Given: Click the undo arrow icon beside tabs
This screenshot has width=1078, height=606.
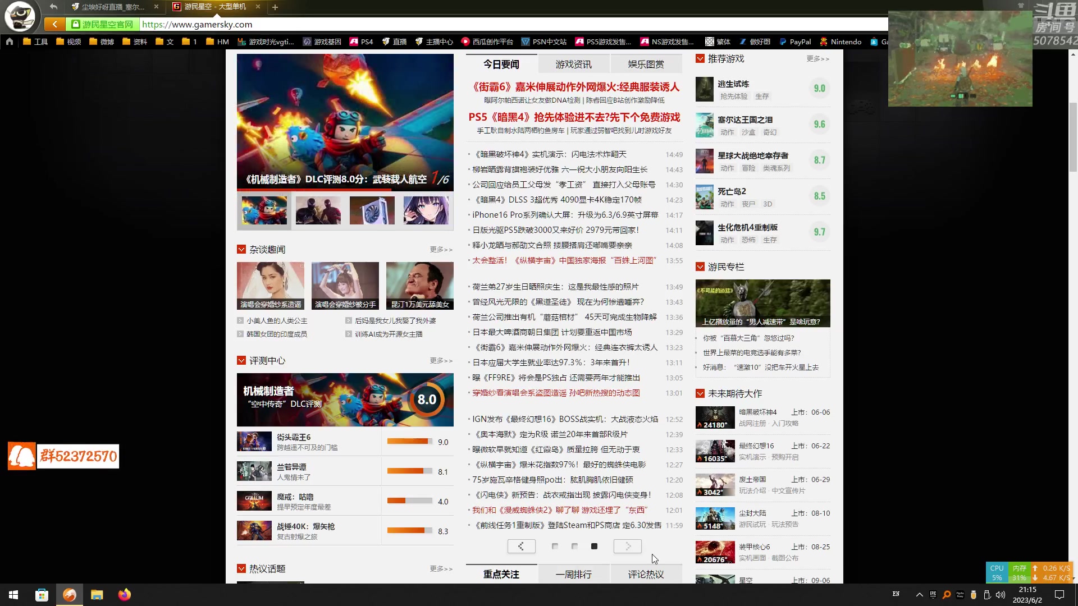Looking at the screenshot, I should tap(53, 7).
